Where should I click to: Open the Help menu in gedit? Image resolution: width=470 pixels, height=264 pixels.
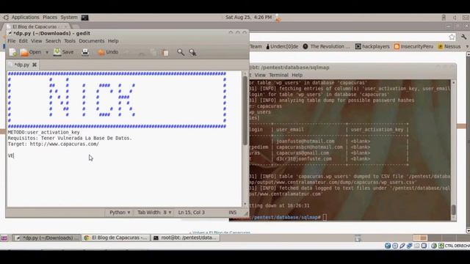113,41
